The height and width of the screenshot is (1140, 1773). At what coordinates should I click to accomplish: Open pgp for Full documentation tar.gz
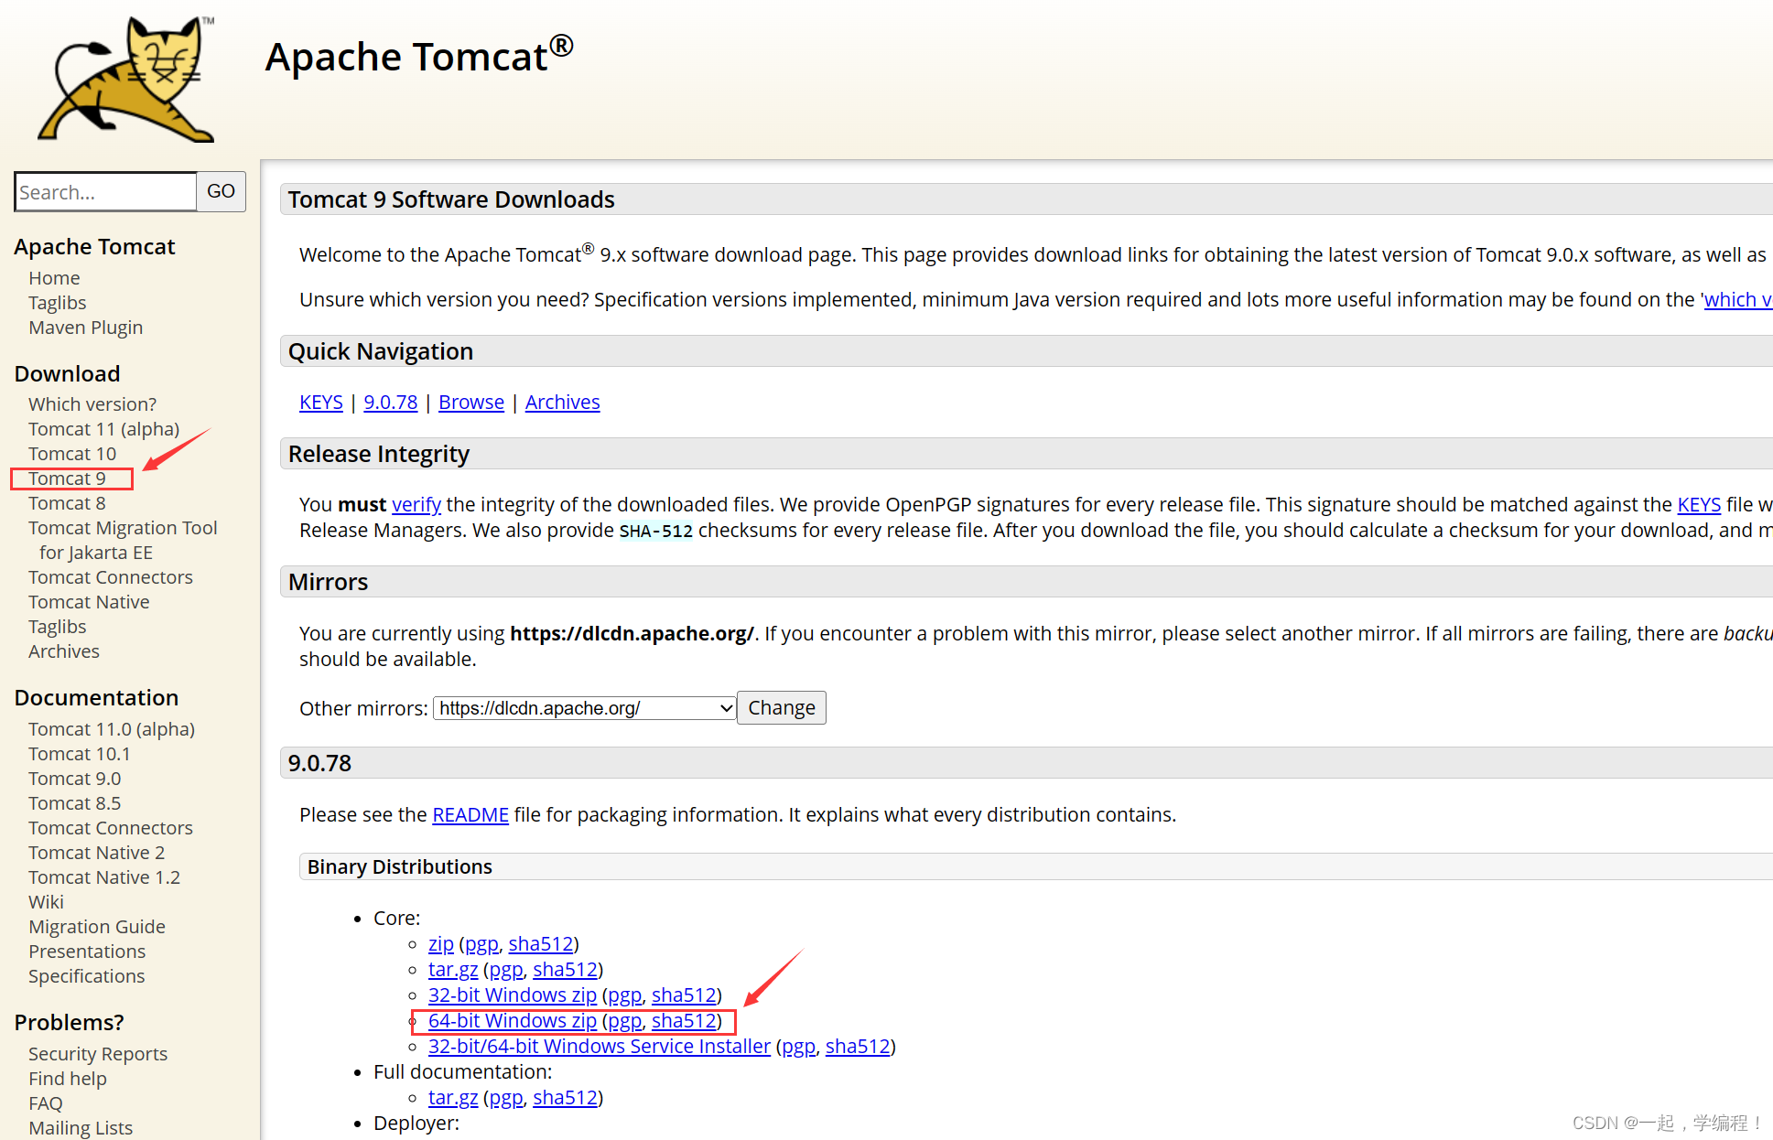click(x=506, y=1097)
